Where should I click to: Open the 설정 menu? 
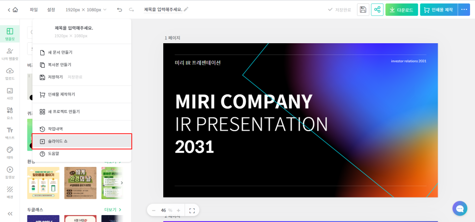point(51,10)
